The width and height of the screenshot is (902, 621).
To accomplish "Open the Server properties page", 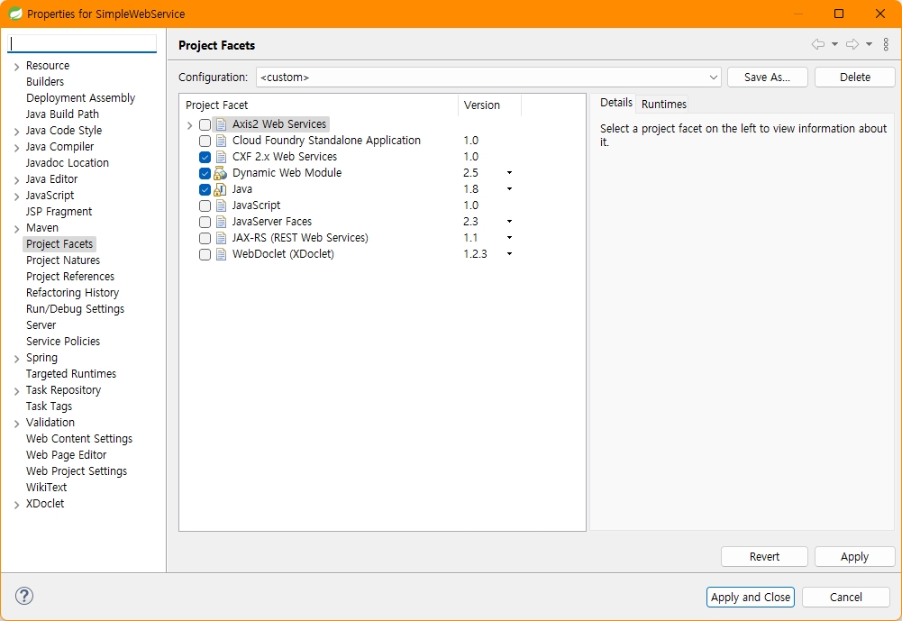I will click(x=41, y=325).
